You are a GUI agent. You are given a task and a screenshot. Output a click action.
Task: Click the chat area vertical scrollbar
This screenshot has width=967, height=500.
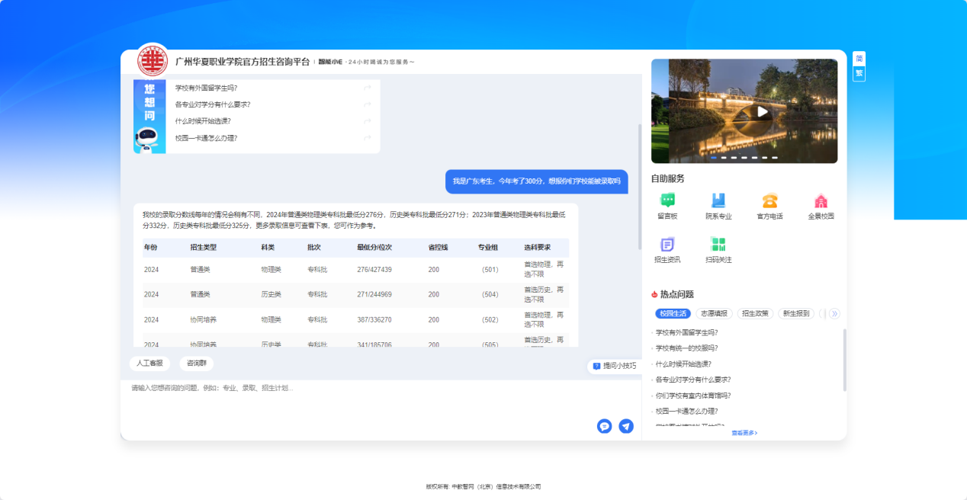[640, 187]
